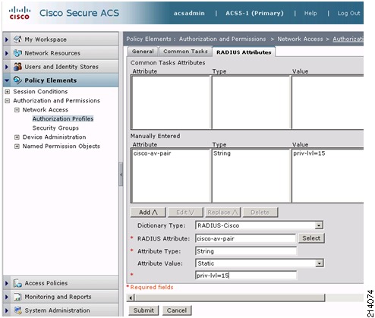375x318 pixels.
Task: Cancel the authorization profile form
Action: tap(177, 310)
